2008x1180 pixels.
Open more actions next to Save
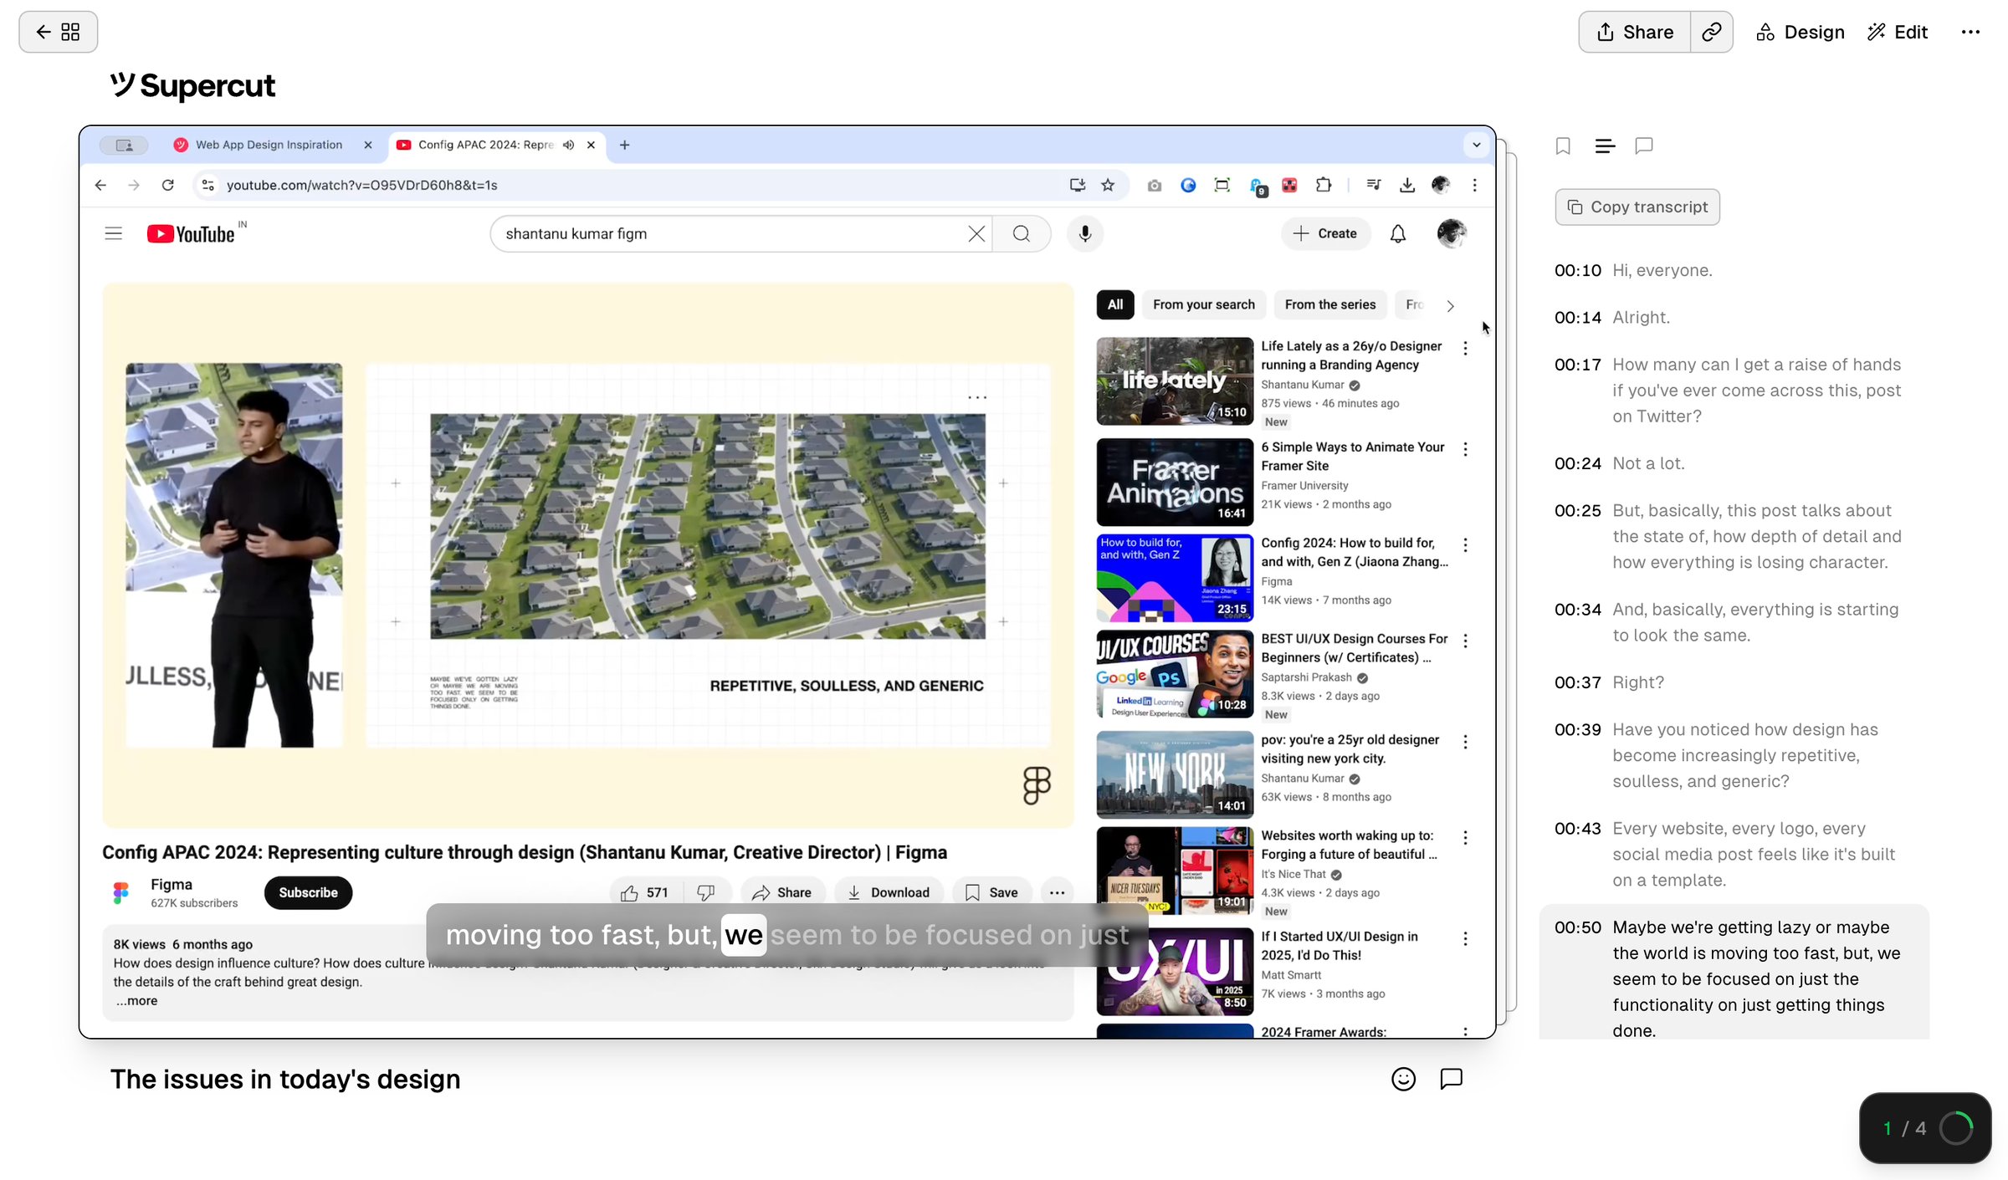(1058, 892)
